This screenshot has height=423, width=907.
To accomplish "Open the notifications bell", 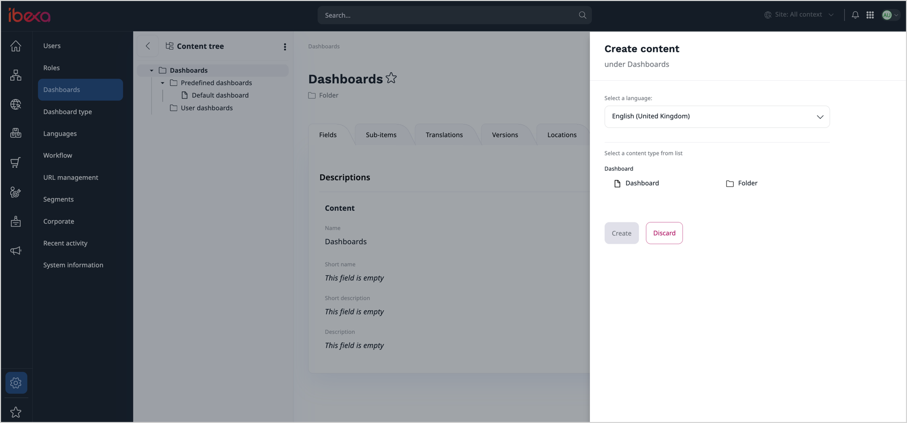I will tap(855, 15).
